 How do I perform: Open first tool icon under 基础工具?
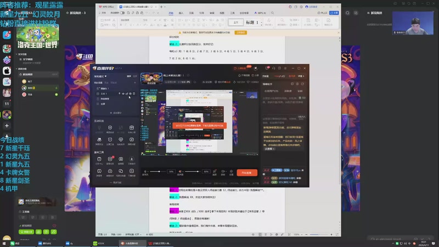[99, 159]
